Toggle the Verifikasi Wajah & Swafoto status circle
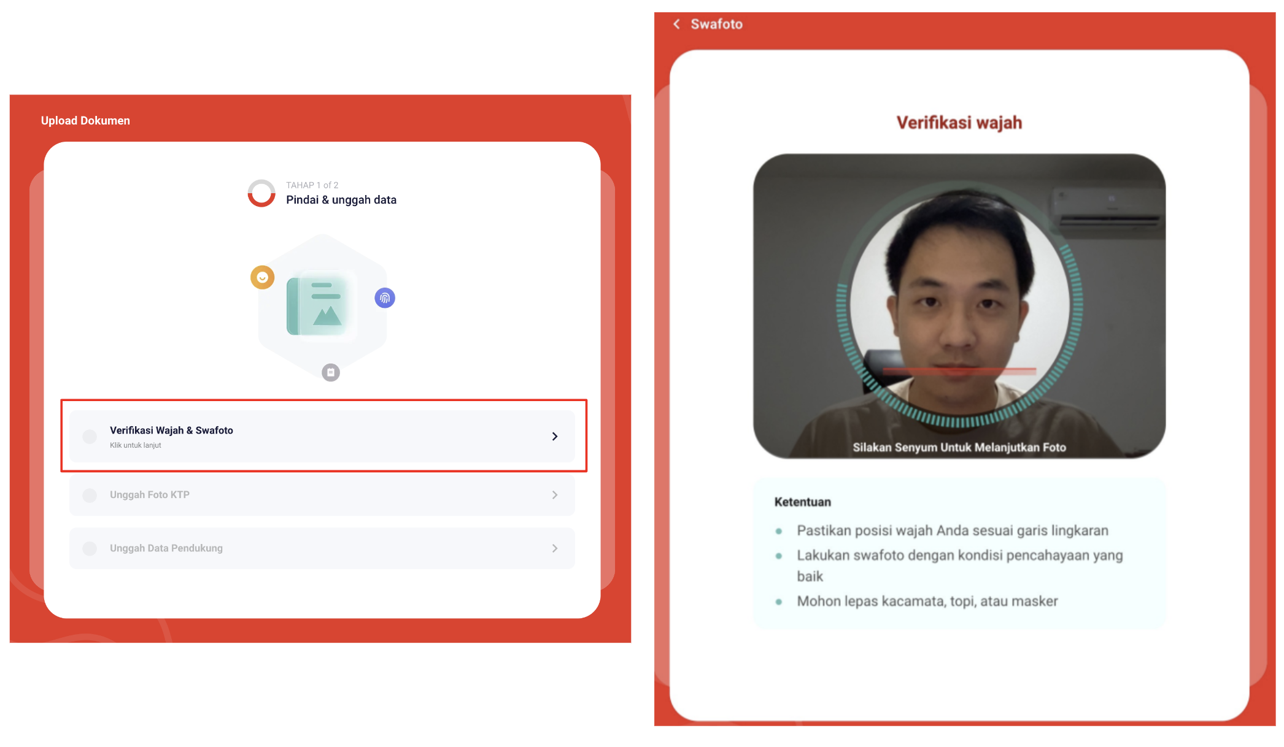 click(x=90, y=437)
